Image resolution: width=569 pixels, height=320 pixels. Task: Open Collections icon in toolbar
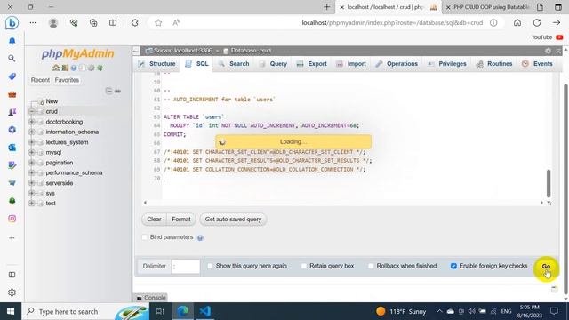click(93, 23)
